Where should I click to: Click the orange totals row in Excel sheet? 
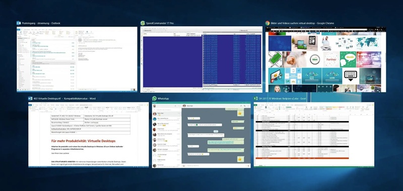302,158
